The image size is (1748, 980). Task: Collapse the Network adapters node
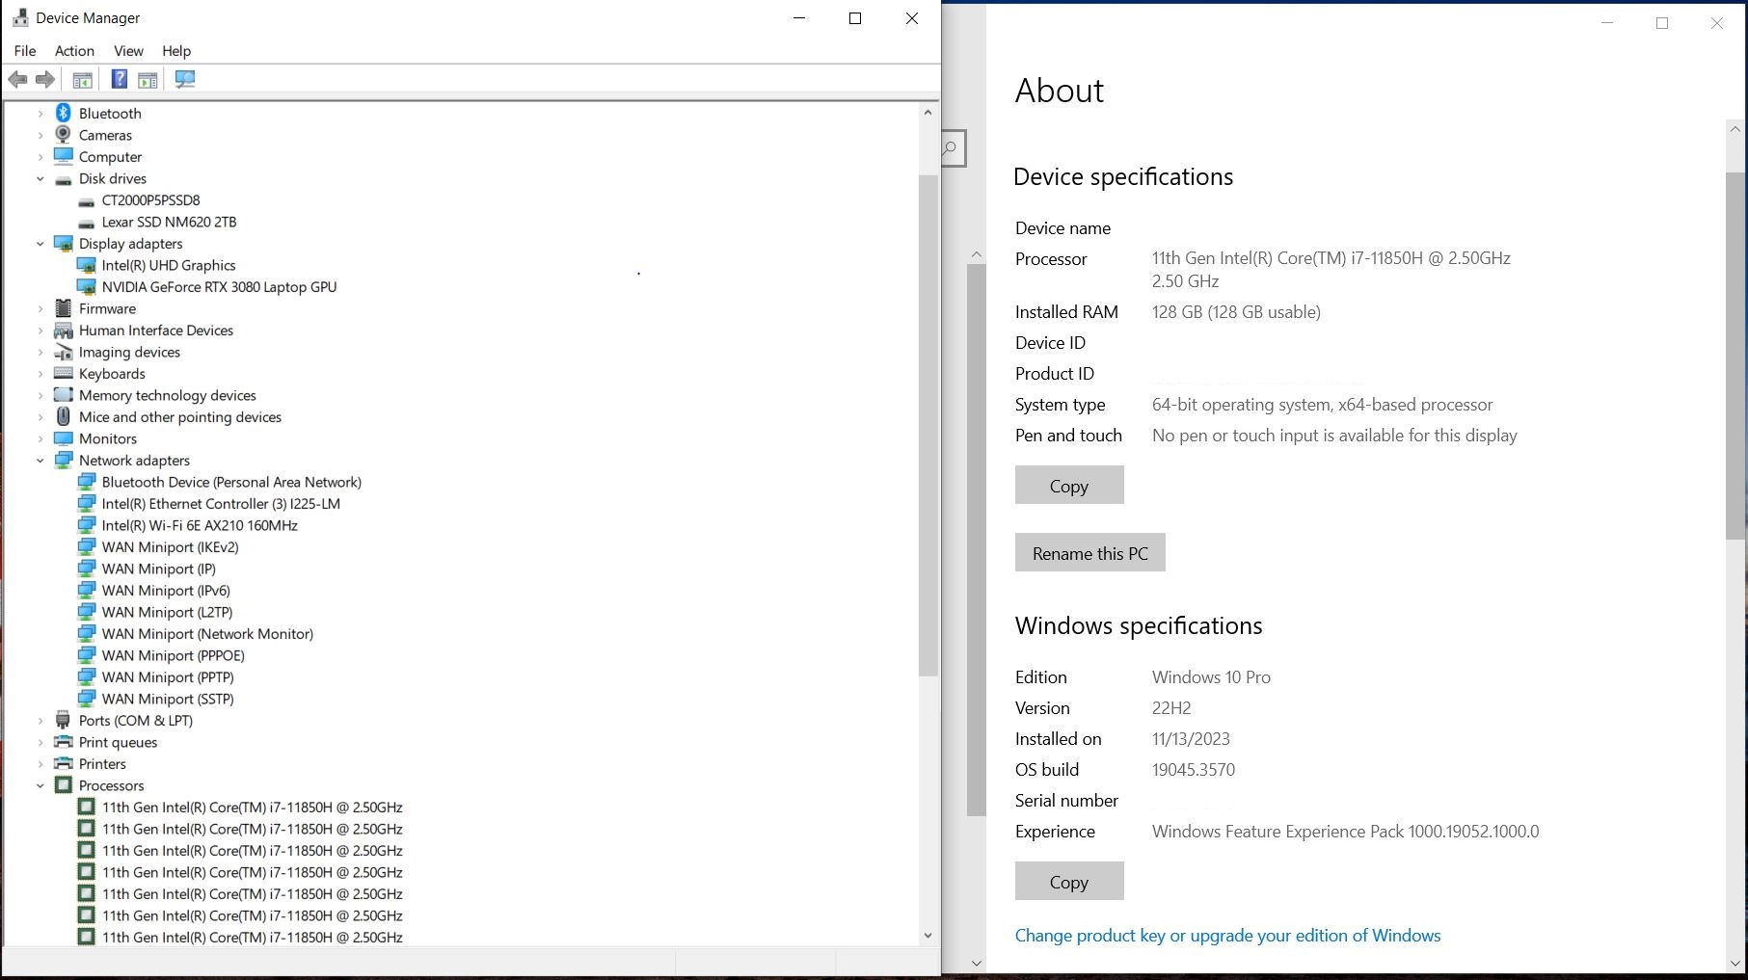tap(40, 461)
